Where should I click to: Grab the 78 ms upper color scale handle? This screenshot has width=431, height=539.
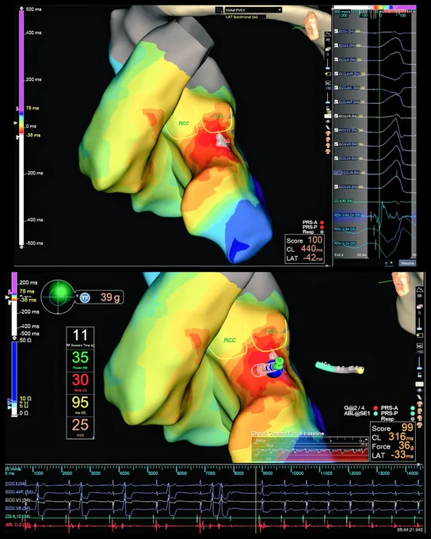coord(17,109)
